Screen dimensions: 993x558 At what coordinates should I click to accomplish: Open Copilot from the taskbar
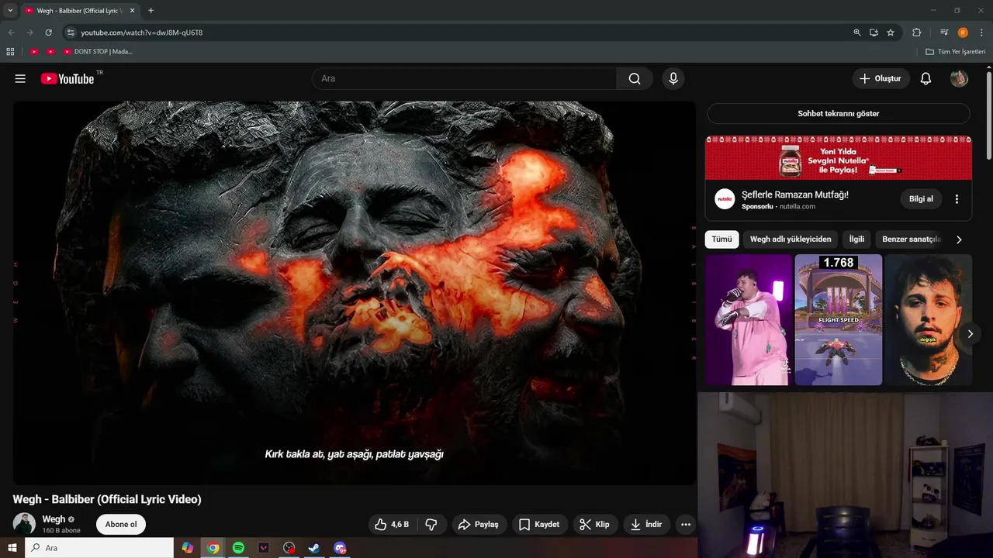[x=188, y=548]
